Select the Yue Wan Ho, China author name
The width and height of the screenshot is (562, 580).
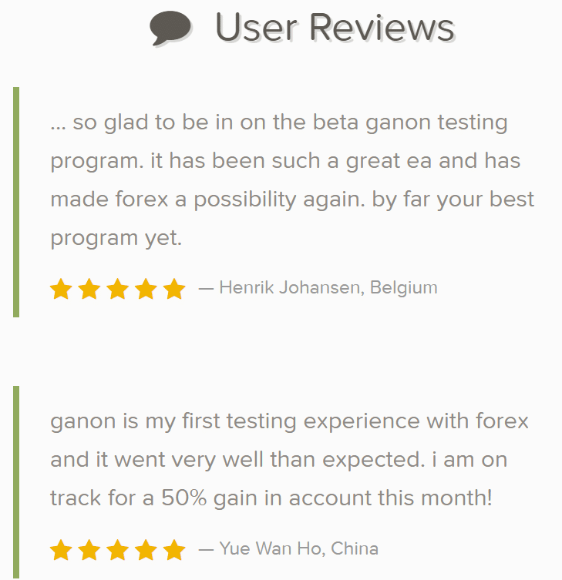[x=299, y=548]
